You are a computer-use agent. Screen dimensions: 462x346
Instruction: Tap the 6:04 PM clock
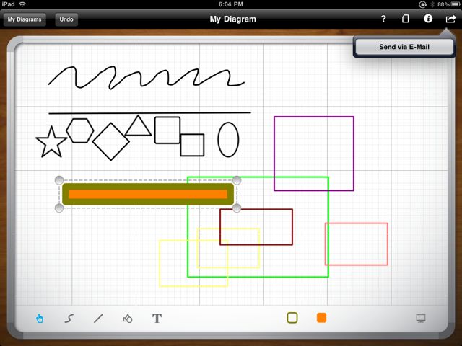pos(231,4)
